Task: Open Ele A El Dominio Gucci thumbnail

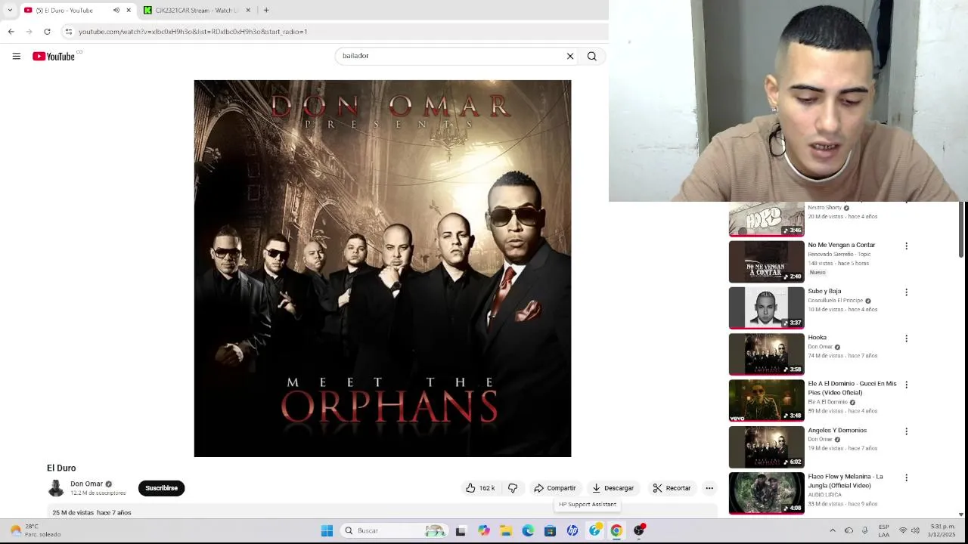Action: (x=766, y=400)
